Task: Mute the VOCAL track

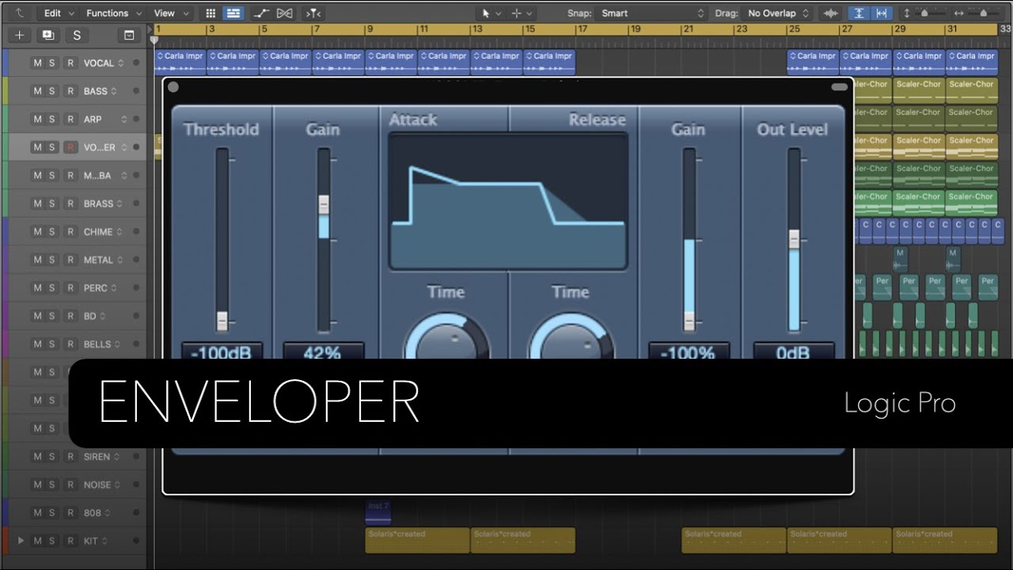Action: point(37,63)
